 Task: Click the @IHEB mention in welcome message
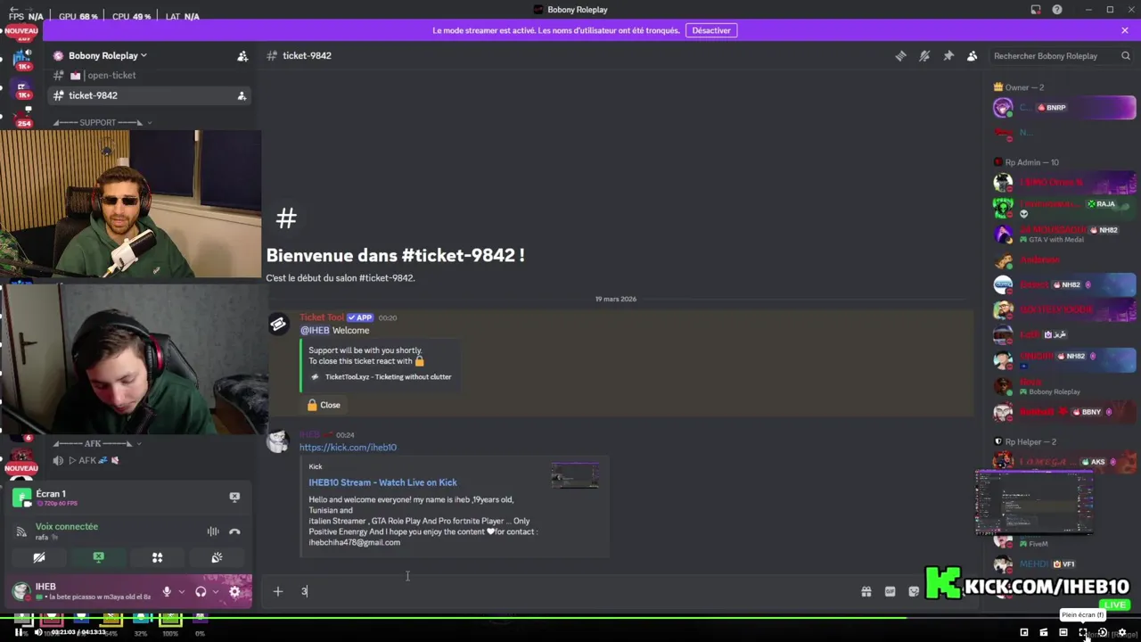click(x=315, y=331)
